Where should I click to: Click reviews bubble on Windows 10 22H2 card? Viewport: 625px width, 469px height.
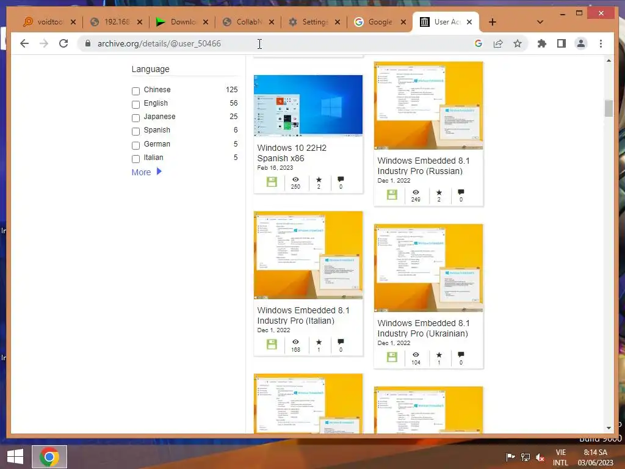point(341,180)
